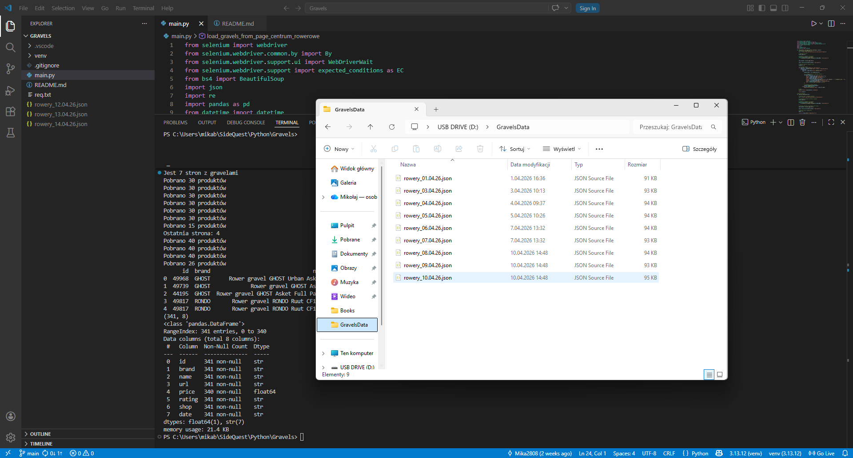Toggle primary sidebar layout button
Viewport: 853px width, 458px height.
click(762, 8)
